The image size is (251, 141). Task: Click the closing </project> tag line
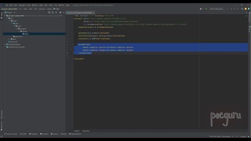click(x=79, y=59)
